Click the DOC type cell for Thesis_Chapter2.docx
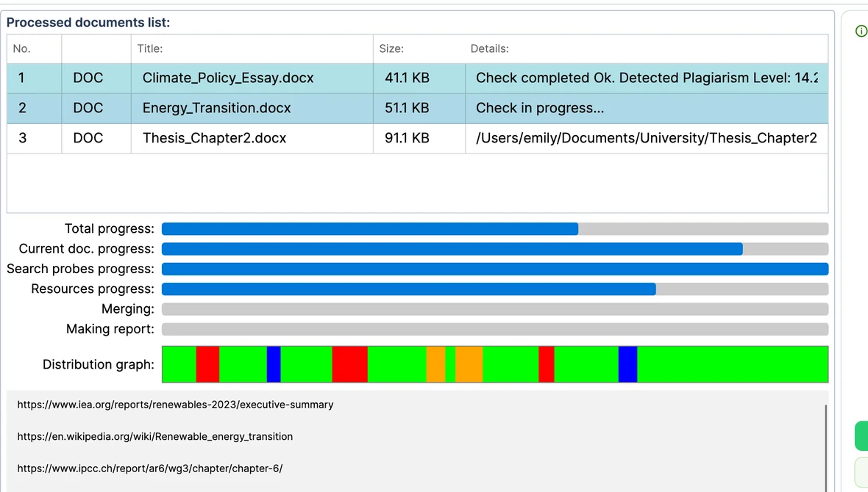Screen dimensions: 868x492 [96, 138]
